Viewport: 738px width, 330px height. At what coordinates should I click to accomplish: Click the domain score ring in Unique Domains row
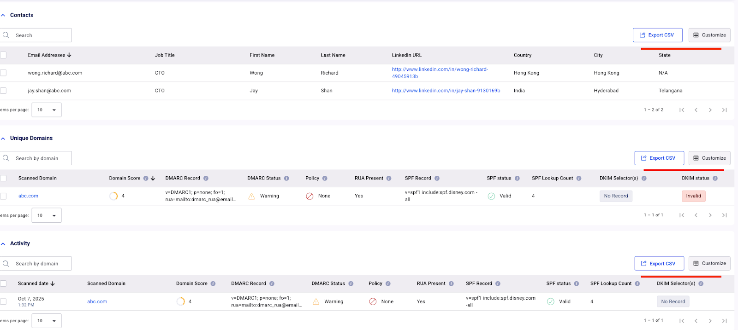pos(113,196)
